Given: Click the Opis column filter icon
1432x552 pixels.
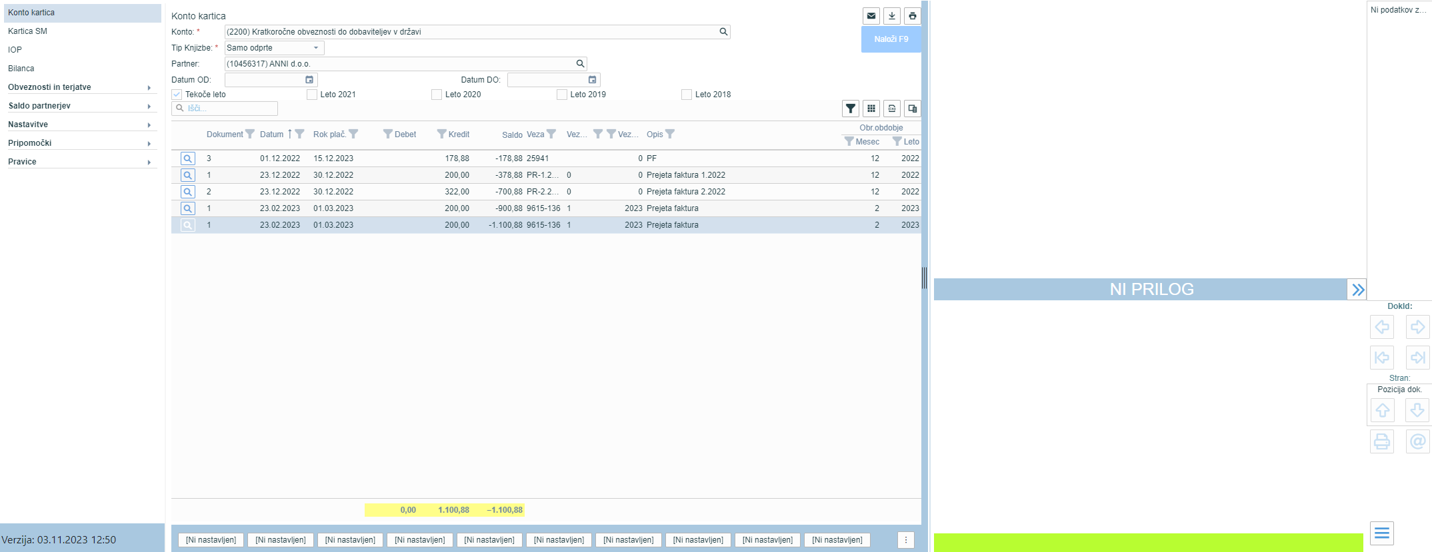Looking at the screenshot, I should (670, 134).
